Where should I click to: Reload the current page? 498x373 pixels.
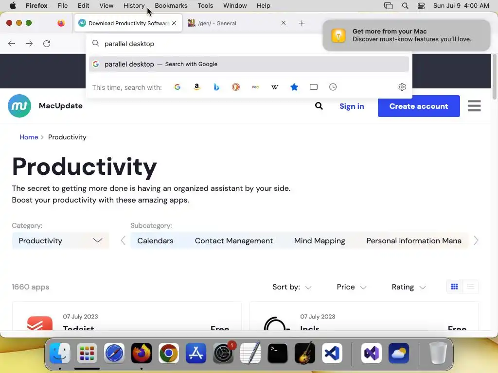tap(47, 44)
